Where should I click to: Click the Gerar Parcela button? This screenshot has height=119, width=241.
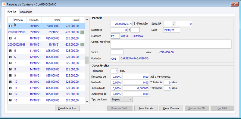171,108
